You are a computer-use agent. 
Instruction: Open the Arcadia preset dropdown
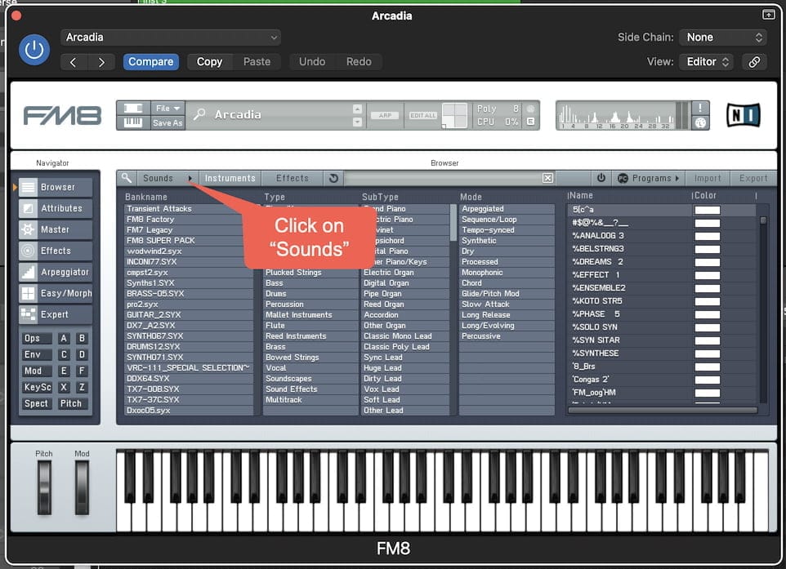pos(170,38)
